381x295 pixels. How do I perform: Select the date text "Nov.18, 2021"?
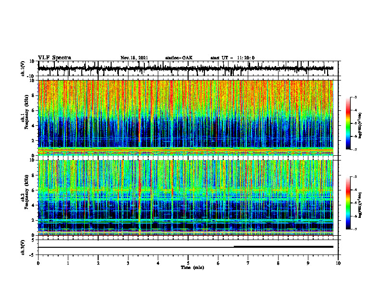(x=134, y=58)
